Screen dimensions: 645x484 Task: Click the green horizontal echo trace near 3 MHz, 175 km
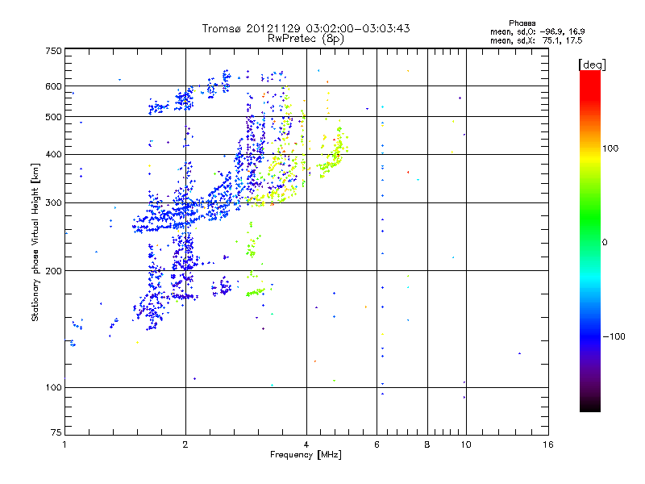(x=255, y=293)
